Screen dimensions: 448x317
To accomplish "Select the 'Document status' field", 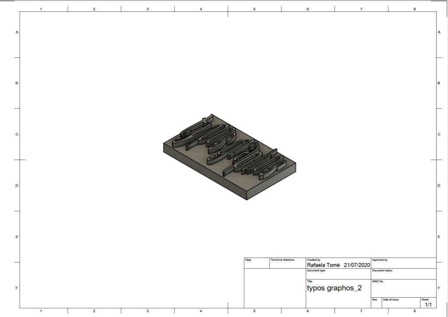I will 403,274.
